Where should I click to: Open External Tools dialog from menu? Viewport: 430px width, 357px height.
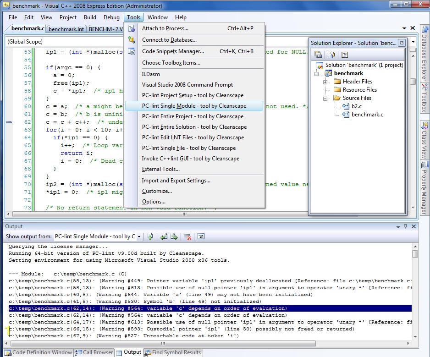[x=194, y=169]
